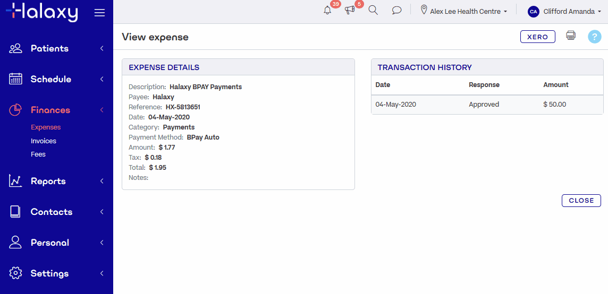Click the Response column header
The image size is (608, 294).
point(484,84)
